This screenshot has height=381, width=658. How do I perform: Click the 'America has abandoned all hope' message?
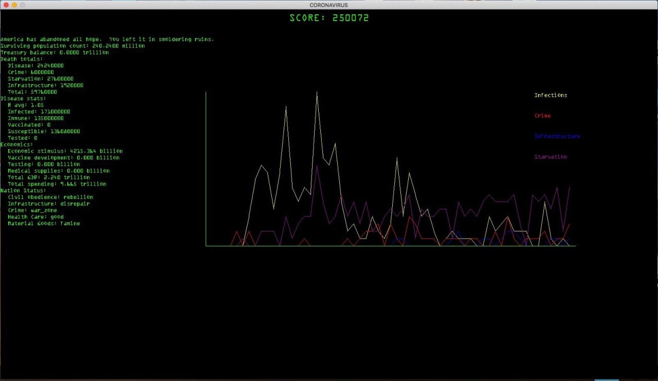point(107,39)
